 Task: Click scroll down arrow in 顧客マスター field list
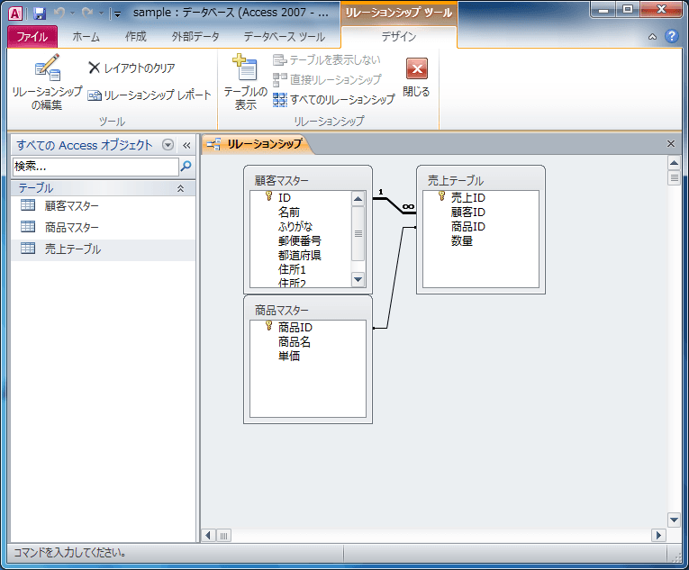[358, 279]
